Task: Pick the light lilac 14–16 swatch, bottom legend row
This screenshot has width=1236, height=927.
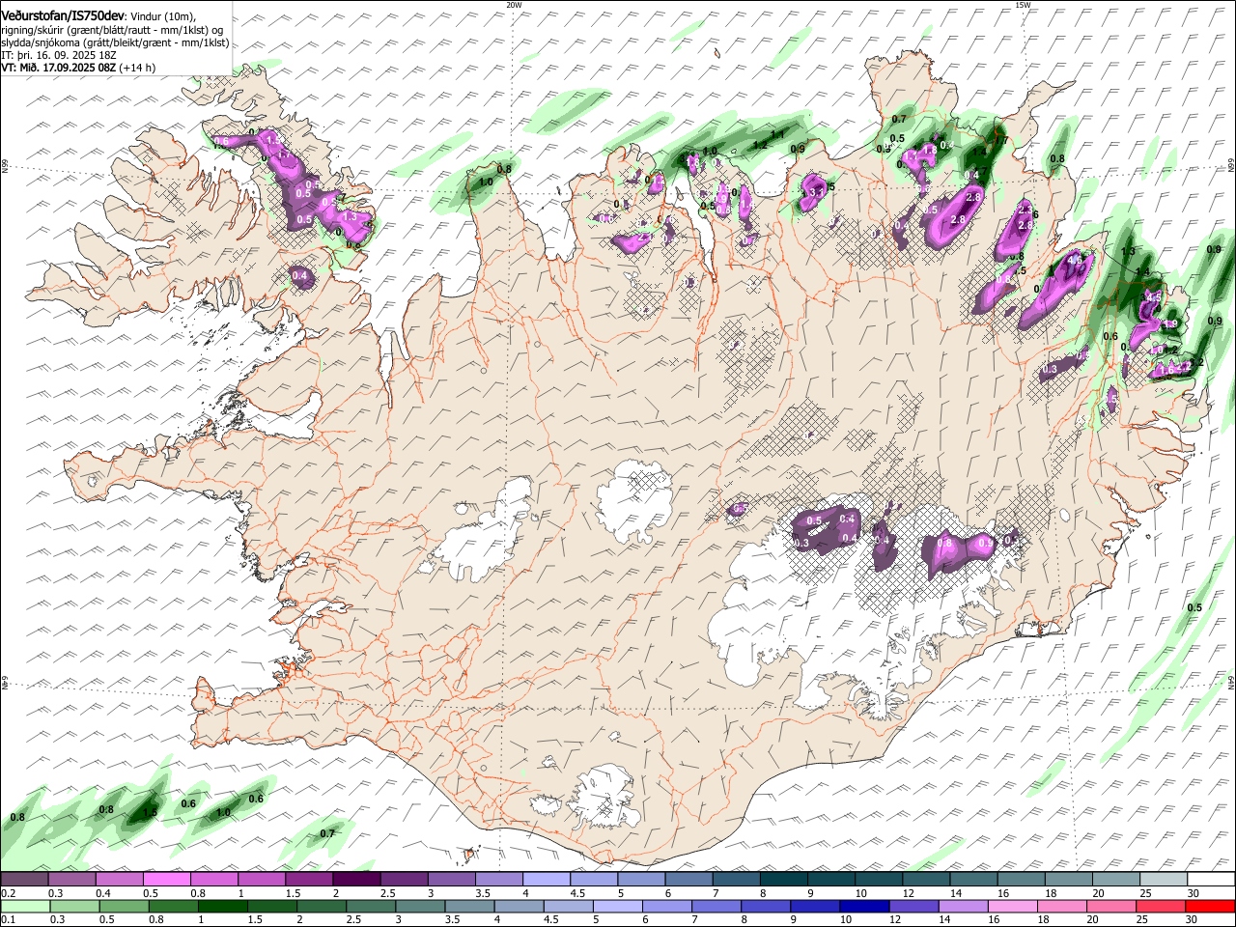Action: point(964,907)
